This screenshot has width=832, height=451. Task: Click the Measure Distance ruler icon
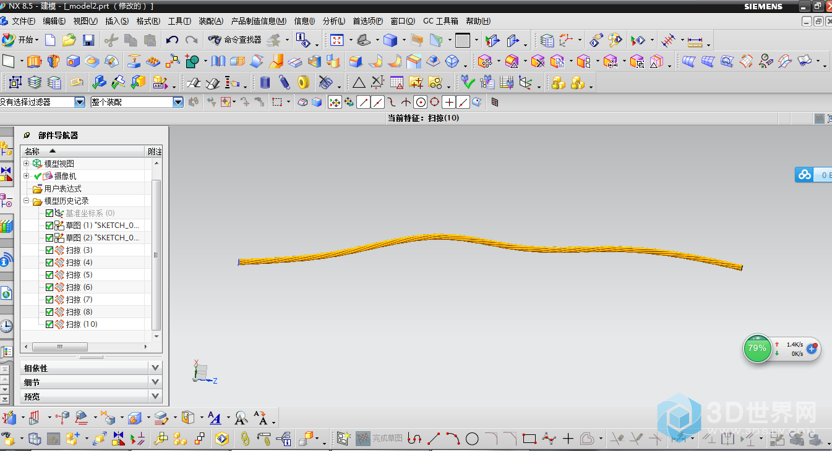[696, 41]
